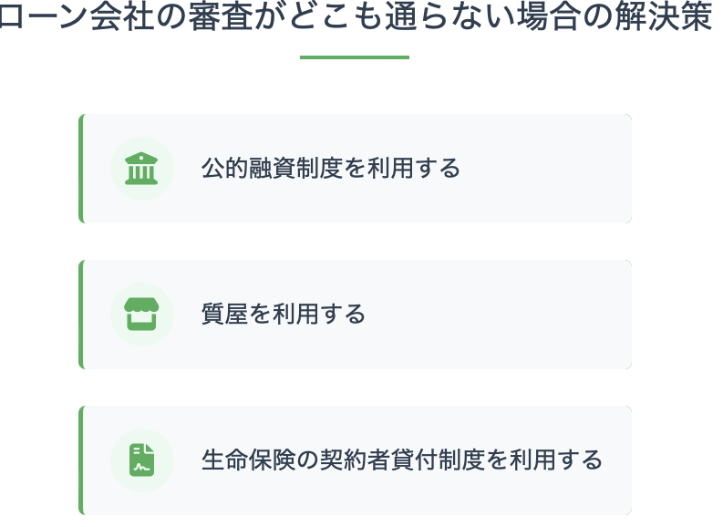Click the word 公的融資制度 in first card
723x527 pixels.
click(272, 168)
